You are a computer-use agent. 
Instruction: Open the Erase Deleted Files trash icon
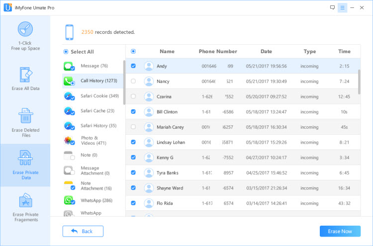[26, 116]
